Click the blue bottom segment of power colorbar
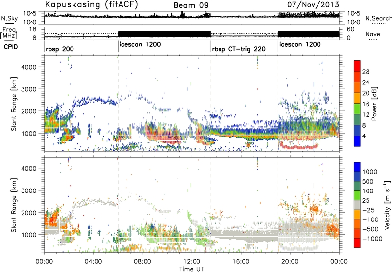392x272 pixels. coord(357,141)
